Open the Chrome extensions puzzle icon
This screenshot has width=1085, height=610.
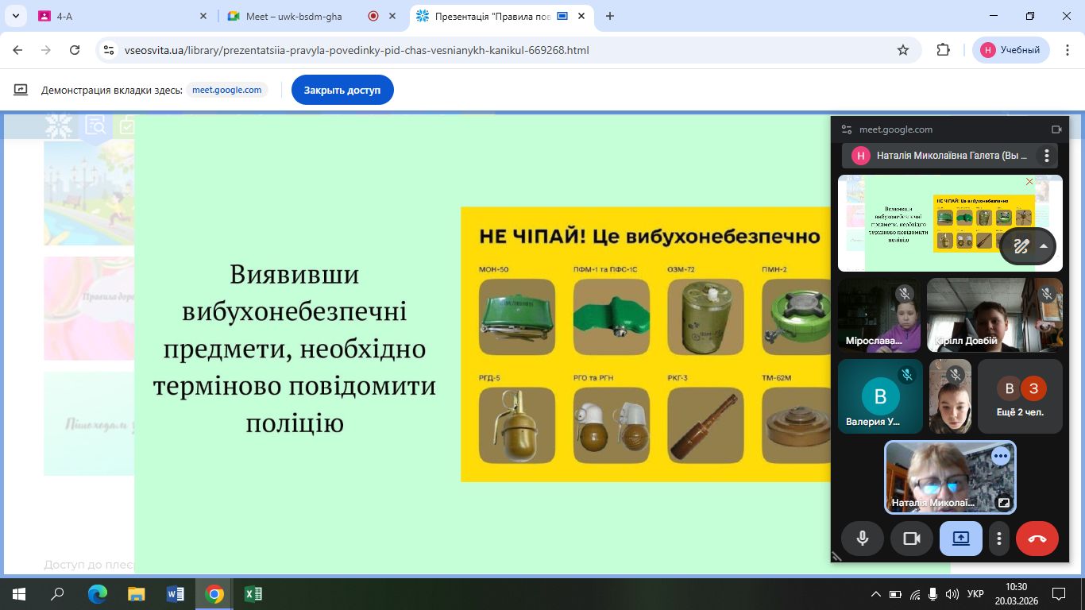click(x=943, y=50)
